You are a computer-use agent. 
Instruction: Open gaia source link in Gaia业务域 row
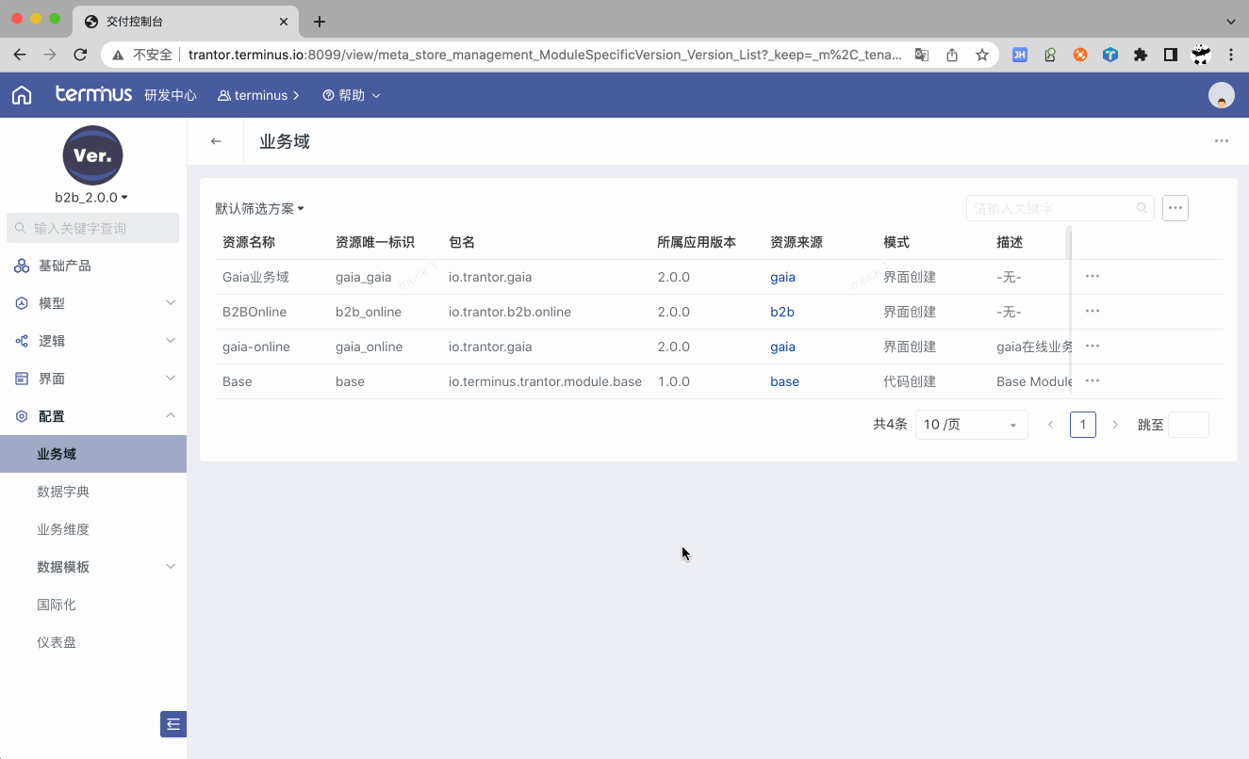pyautogui.click(x=782, y=277)
